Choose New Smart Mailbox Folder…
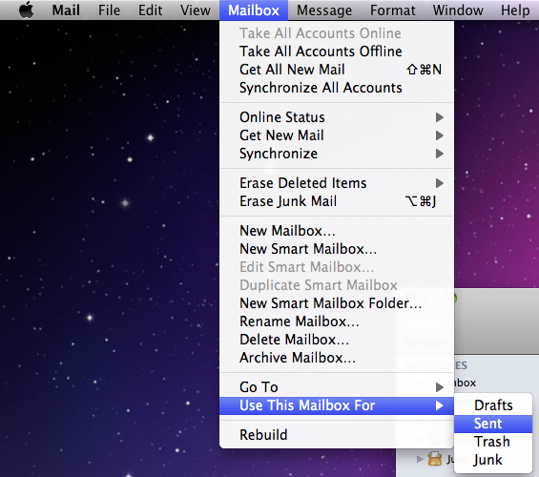This screenshot has height=477, width=539. [337, 303]
